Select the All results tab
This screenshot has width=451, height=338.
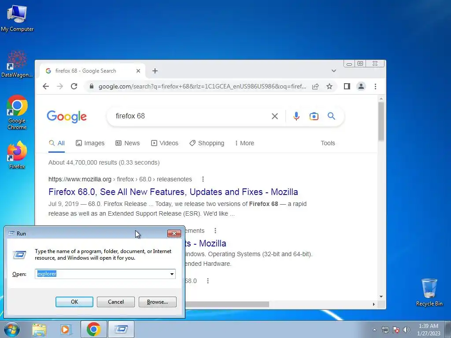[x=57, y=143]
